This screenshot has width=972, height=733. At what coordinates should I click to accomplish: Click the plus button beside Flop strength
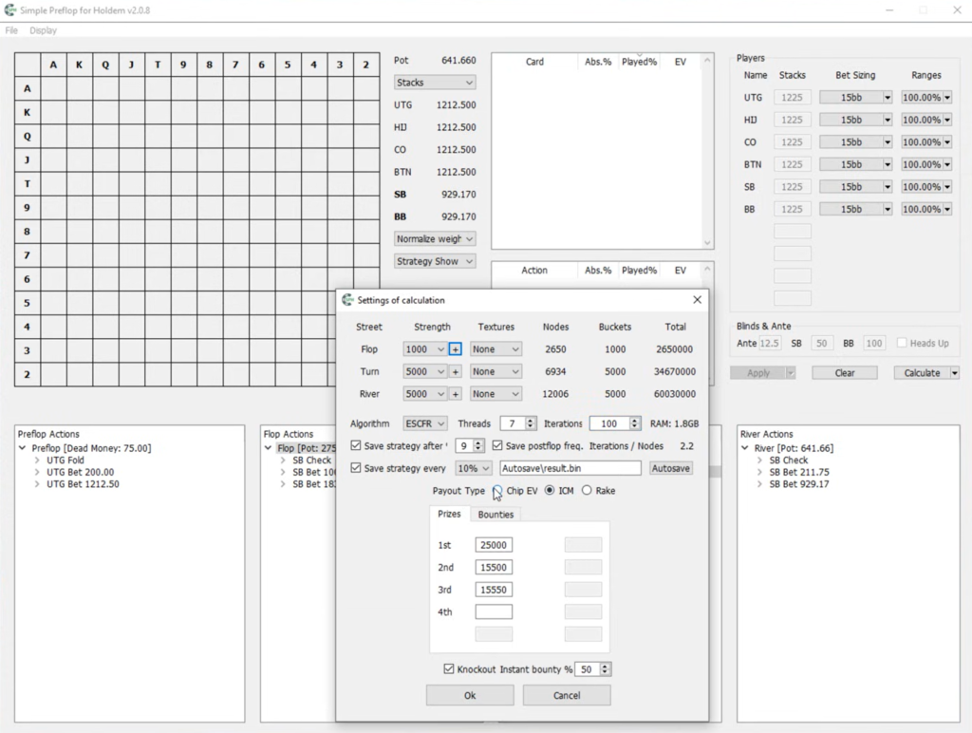point(455,349)
